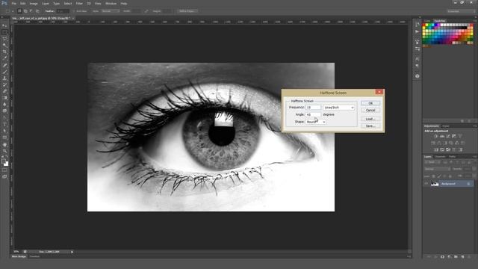Screen dimensions: 478x269
Task: Open the layer blend mode dropdown
Action: tap(437, 169)
